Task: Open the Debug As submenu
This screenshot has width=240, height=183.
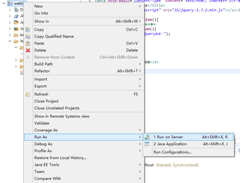Action: [84, 144]
